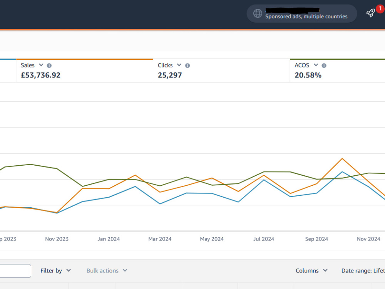Image resolution: width=385 pixels, height=289 pixels.
Task: Open the Columns dropdown
Action: pyautogui.click(x=311, y=271)
